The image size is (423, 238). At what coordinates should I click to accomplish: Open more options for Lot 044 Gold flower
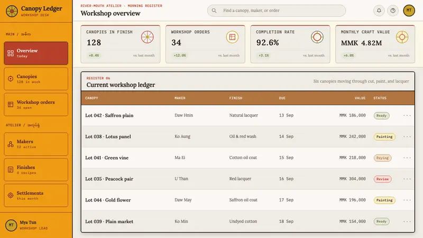[x=407, y=200]
